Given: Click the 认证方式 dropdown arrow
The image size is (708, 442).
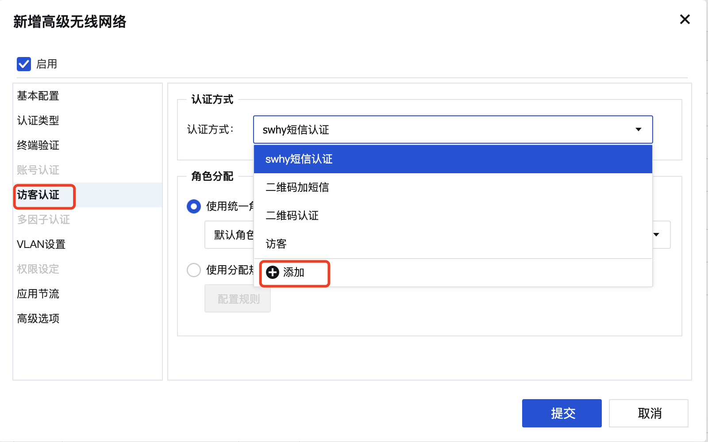Looking at the screenshot, I should tap(639, 130).
